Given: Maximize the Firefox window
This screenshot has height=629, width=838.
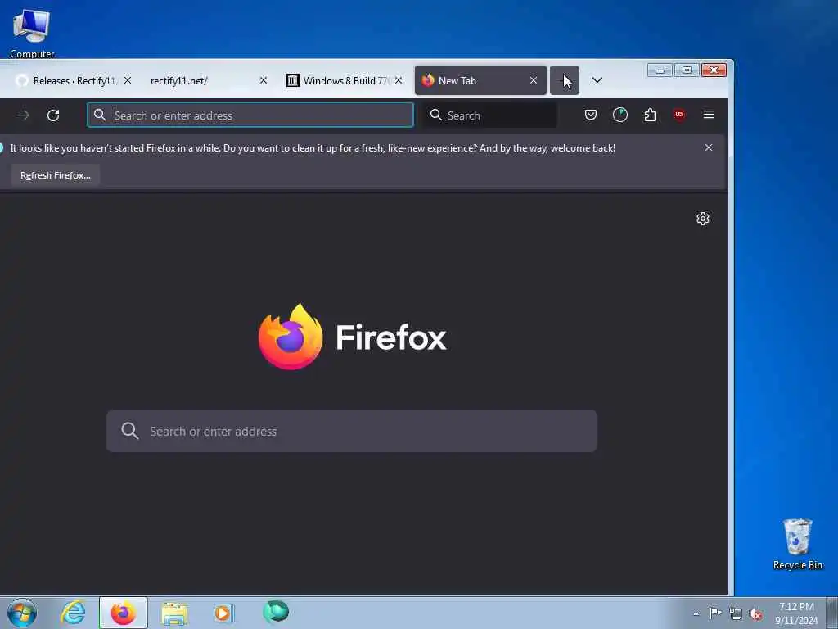Looking at the screenshot, I should (687, 70).
